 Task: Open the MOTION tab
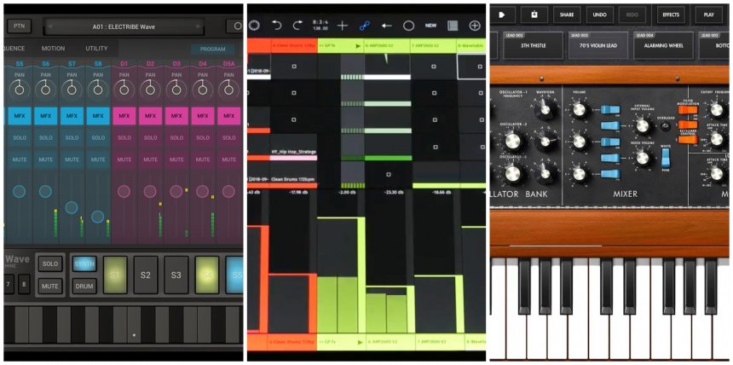click(x=54, y=49)
